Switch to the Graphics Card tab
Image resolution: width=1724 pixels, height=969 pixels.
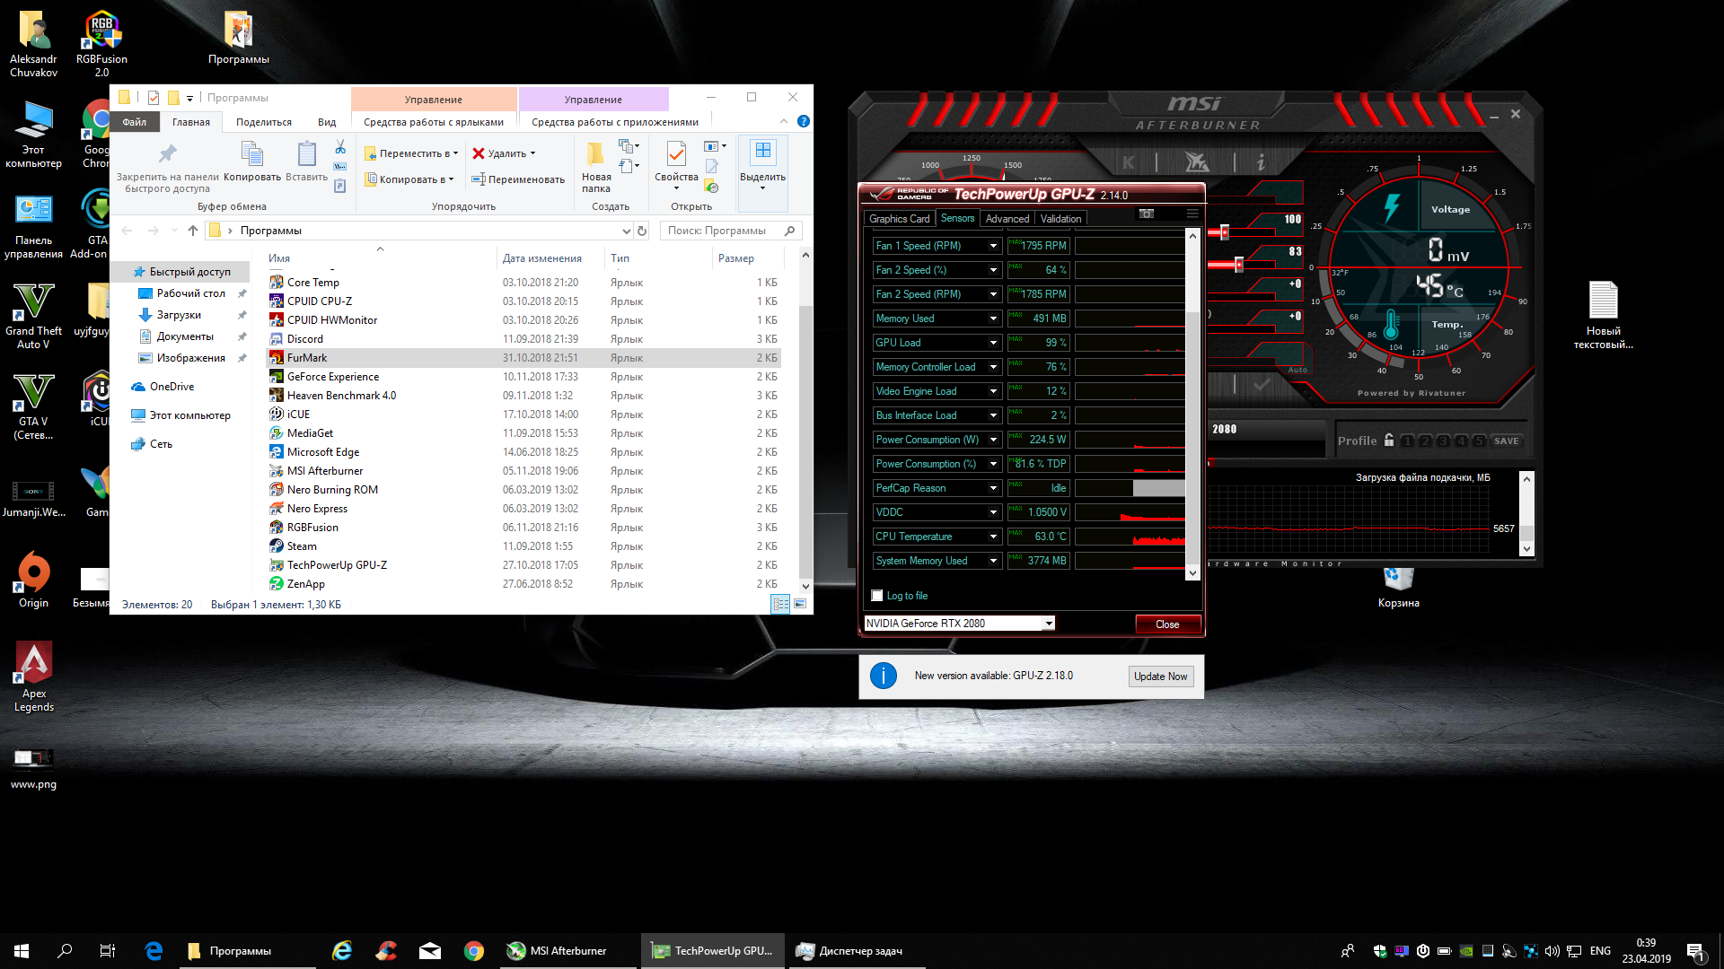tap(899, 219)
